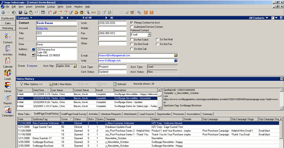Image resolution: width=284 pixels, height=148 pixels.
Task: Switch to SwiftPage Email Survey tab
Action: click(74, 114)
